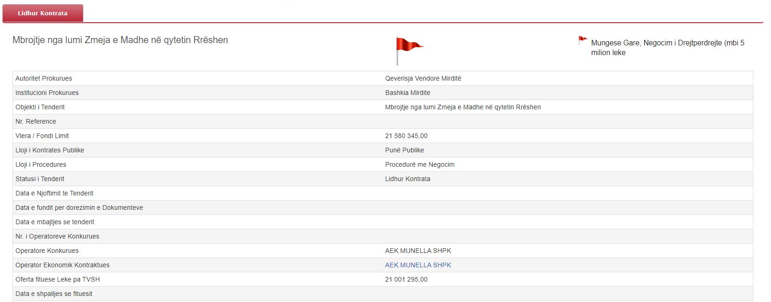This screenshot has width=771, height=302.
Task: Select Data e Njoftimit te Tenderit label
Action: 54,193
